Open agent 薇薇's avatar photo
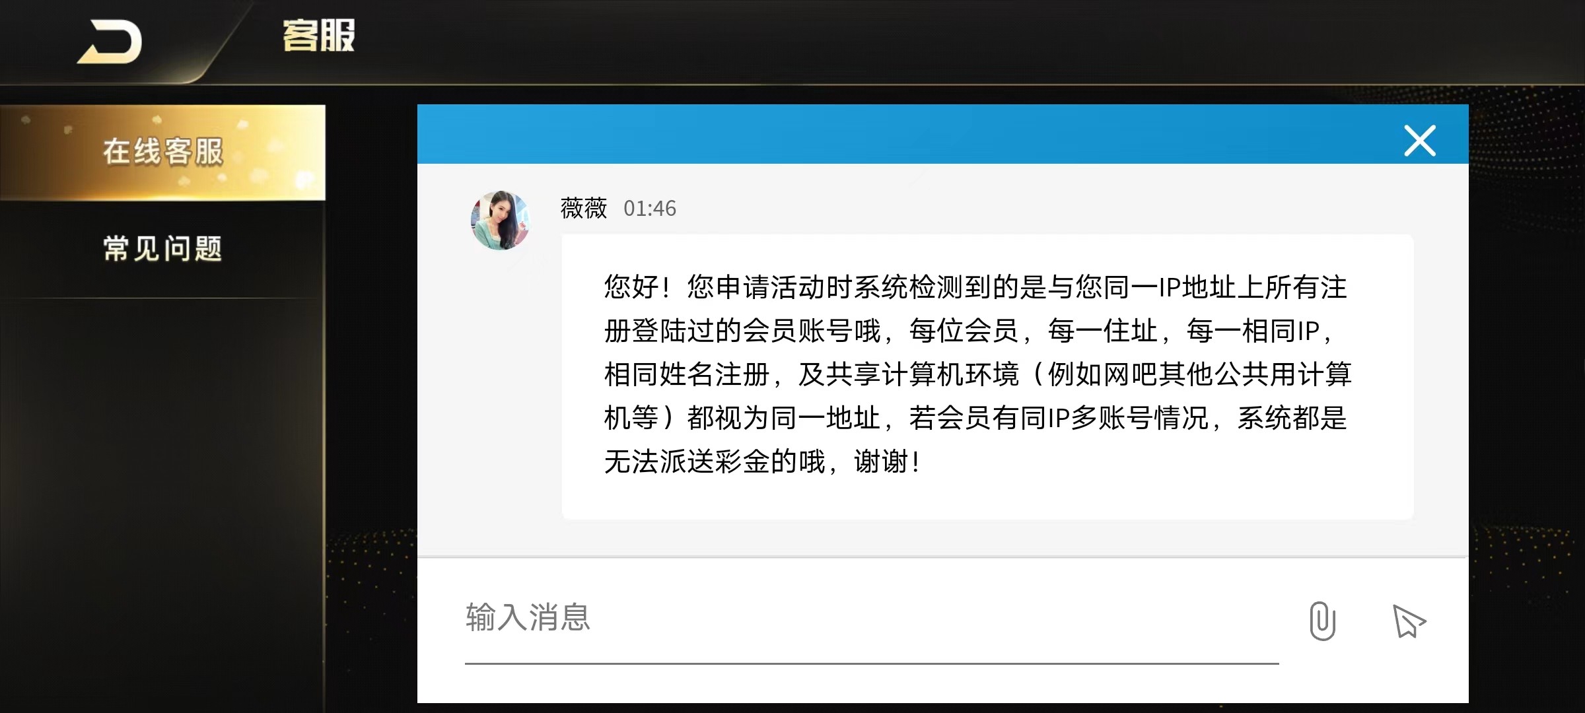The width and height of the screenshot is (1585, 713). click(500, 221)
